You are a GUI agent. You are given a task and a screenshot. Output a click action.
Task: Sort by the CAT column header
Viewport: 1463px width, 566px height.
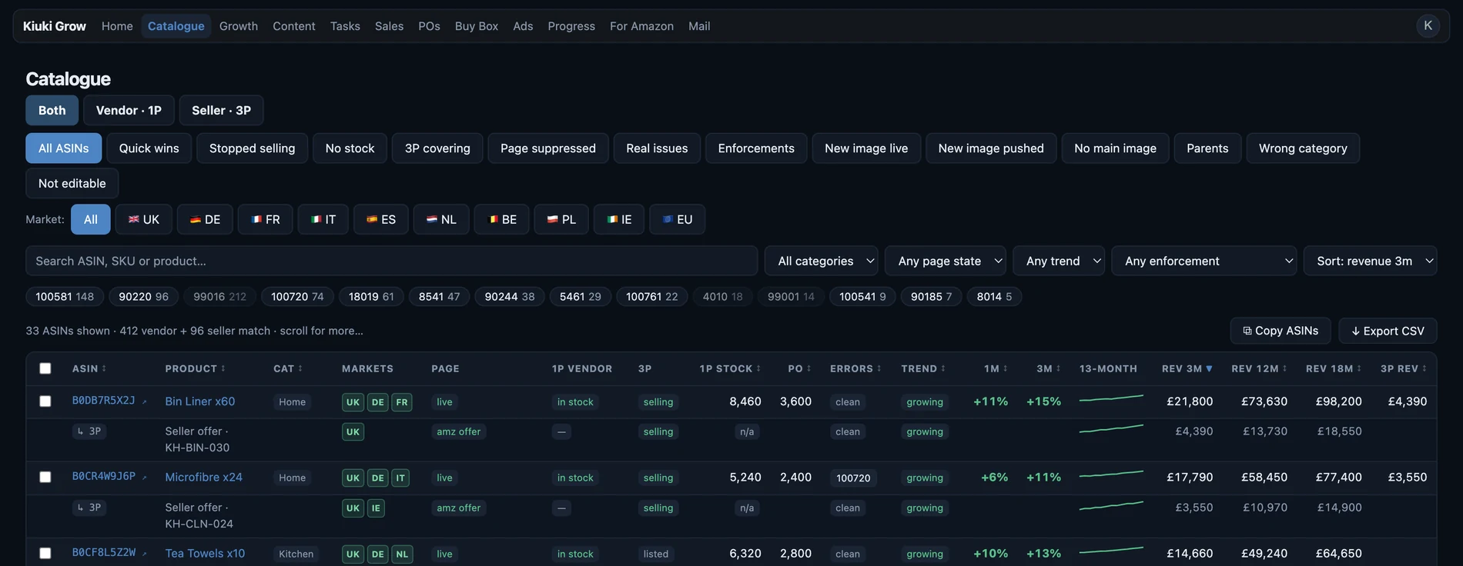pos(287,368)
